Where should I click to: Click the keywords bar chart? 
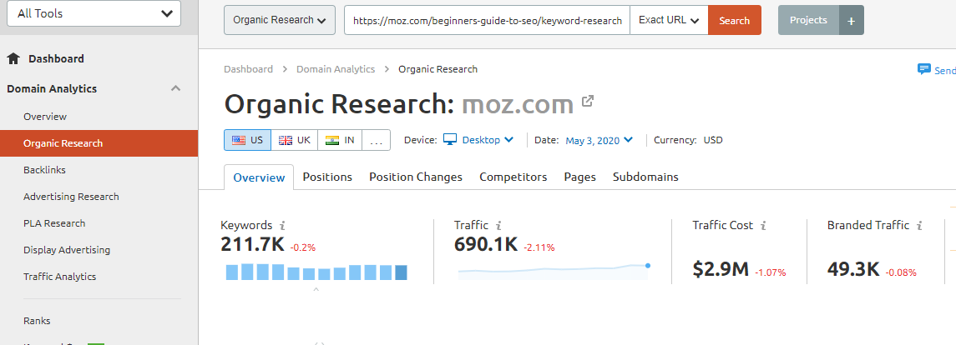point(316,272)
